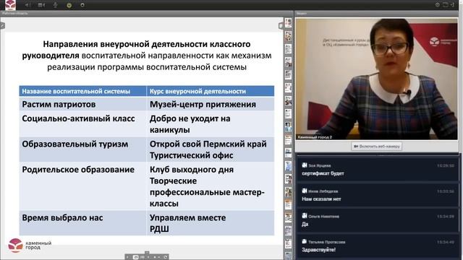Click the fullscreen window icon in top bar
The height and width of the screenshot is (260, 463).
tap(446, 5)
